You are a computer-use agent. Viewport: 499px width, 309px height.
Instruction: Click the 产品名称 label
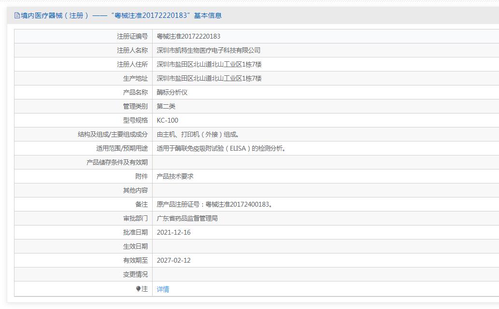pyautogui.click(x=136, y=92)
